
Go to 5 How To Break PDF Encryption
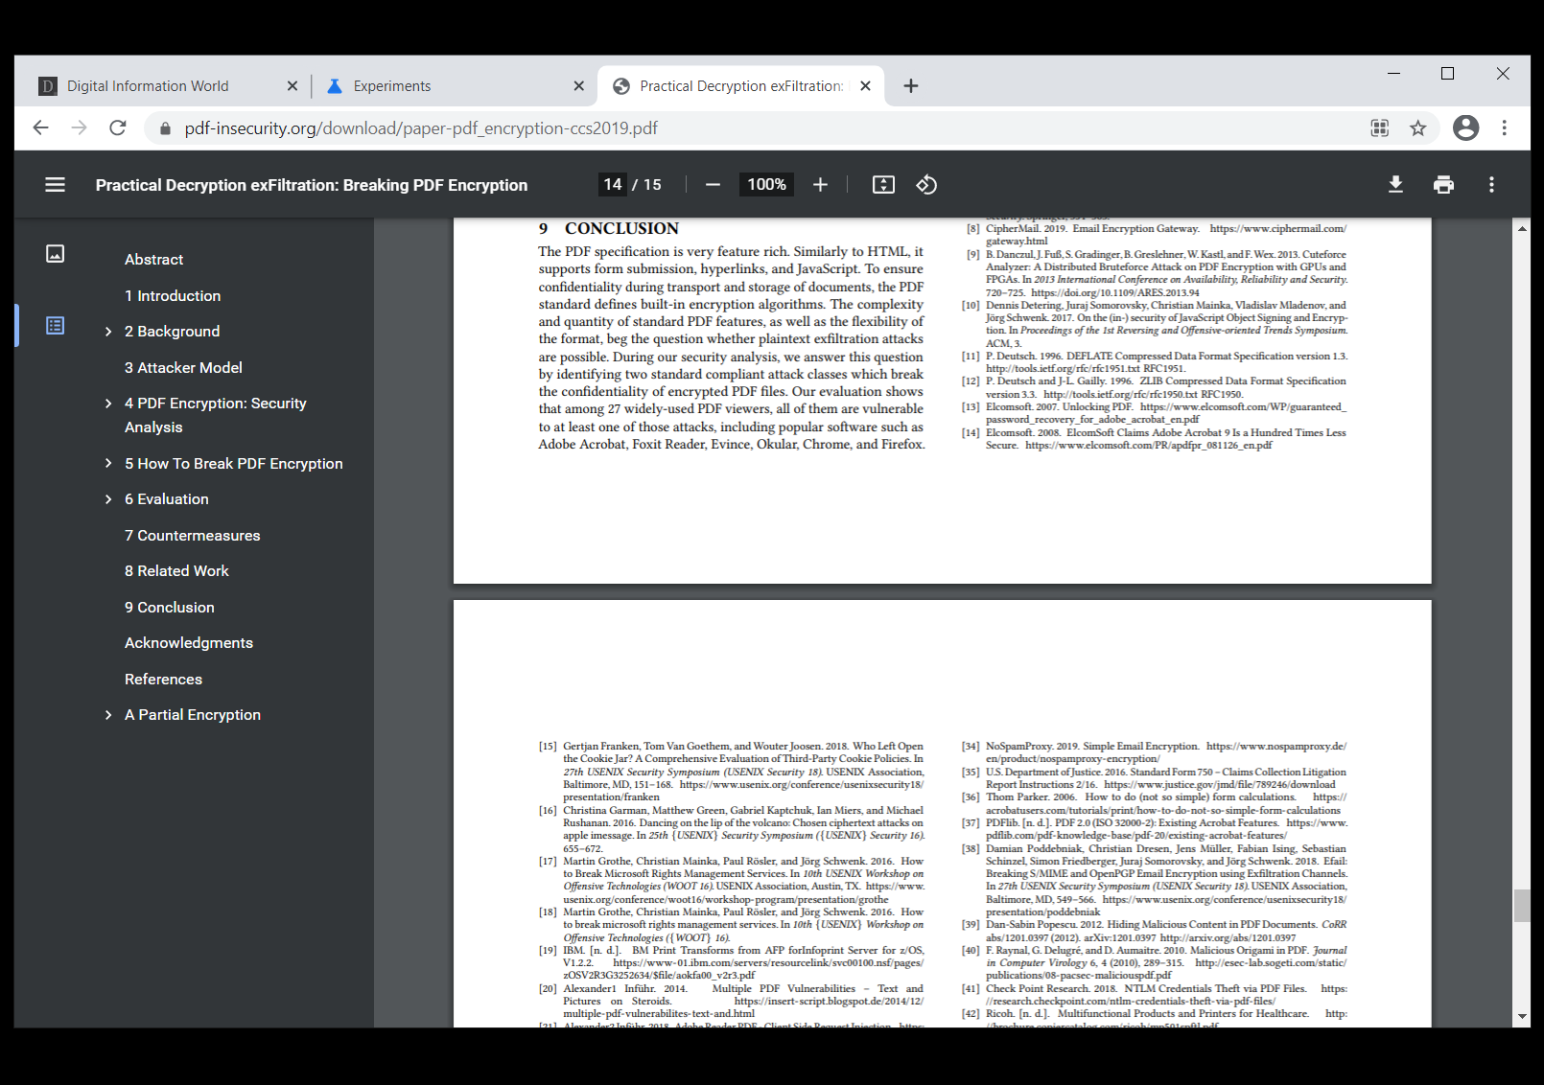point(233,464)
